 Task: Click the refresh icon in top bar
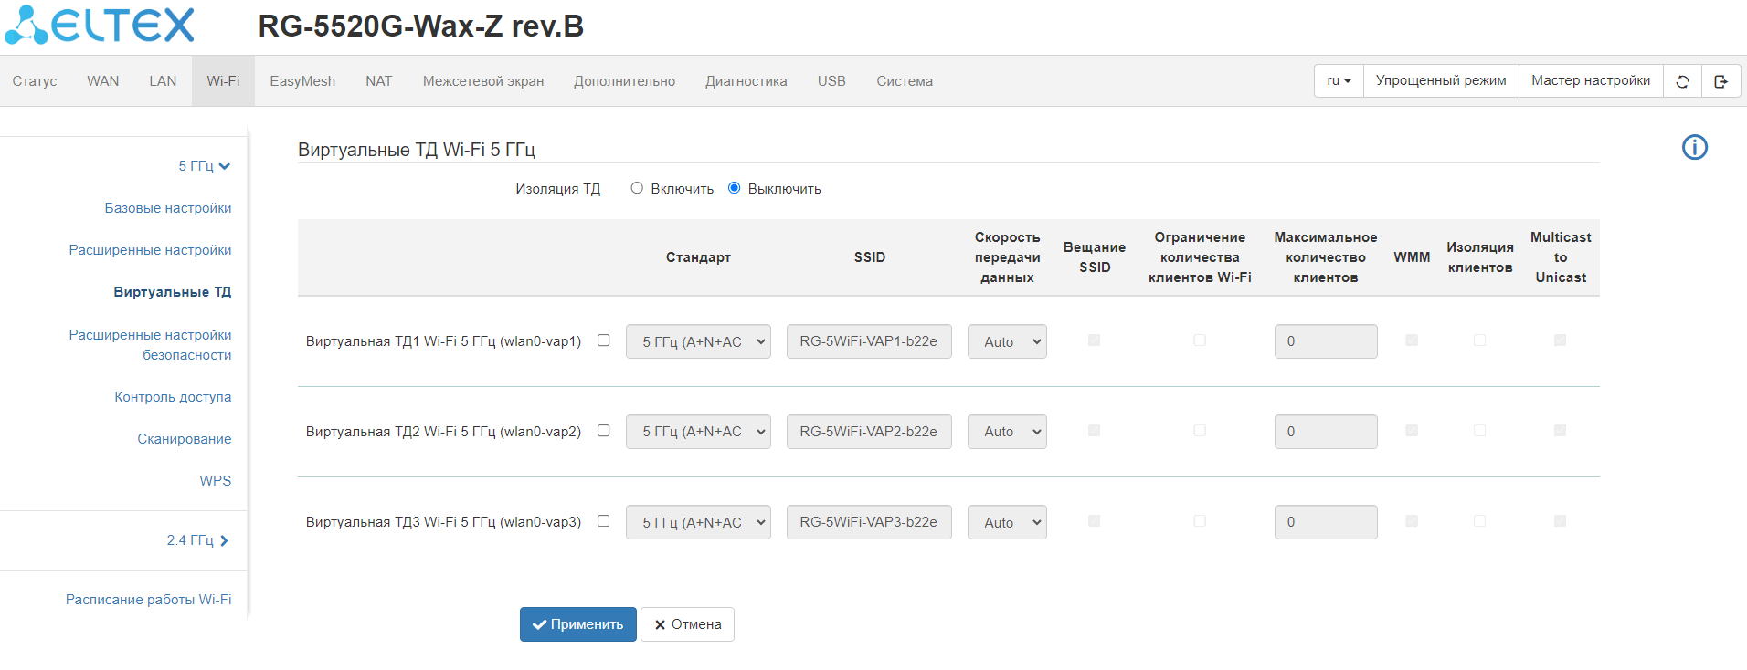(x=1682, y=81)
